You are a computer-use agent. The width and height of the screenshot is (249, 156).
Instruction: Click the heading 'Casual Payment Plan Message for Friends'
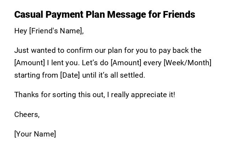105,15
